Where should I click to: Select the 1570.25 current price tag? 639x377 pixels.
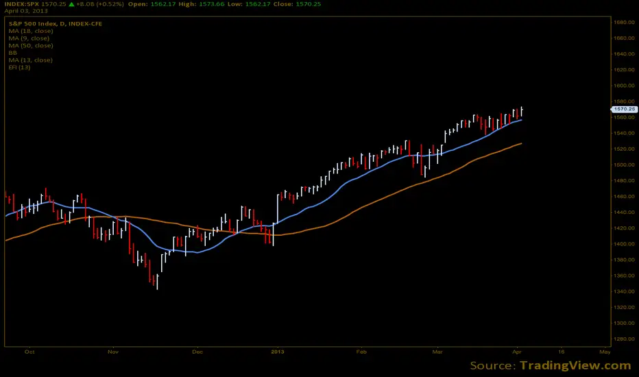coord(624,109)
